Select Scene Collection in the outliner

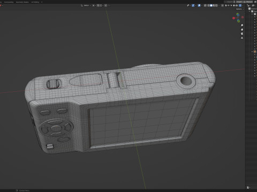[x=253, y=9]
